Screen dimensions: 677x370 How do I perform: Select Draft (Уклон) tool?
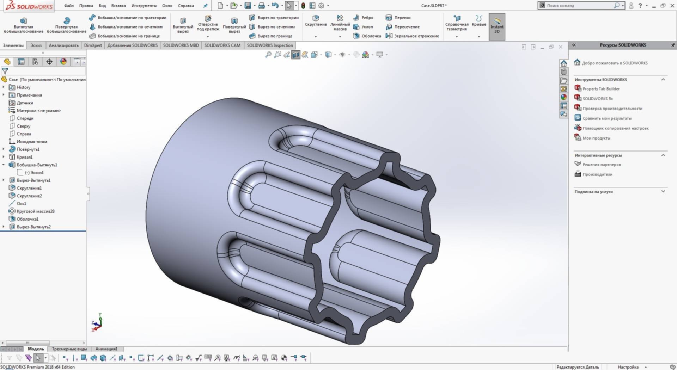click(363, 26)
